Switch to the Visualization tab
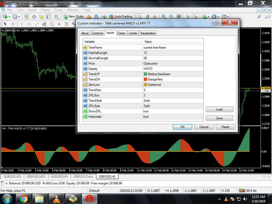 pyautogui.click(x=148, y=33)
